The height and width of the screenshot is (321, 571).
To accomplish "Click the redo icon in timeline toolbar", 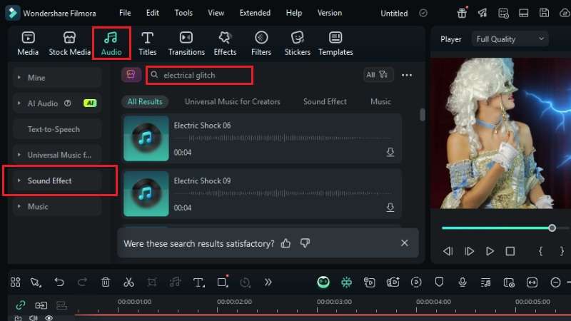I will click(x=82, y=282).
